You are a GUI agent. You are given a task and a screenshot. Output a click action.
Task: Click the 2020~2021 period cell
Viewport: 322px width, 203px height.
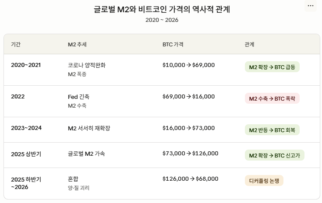[26, 65]
